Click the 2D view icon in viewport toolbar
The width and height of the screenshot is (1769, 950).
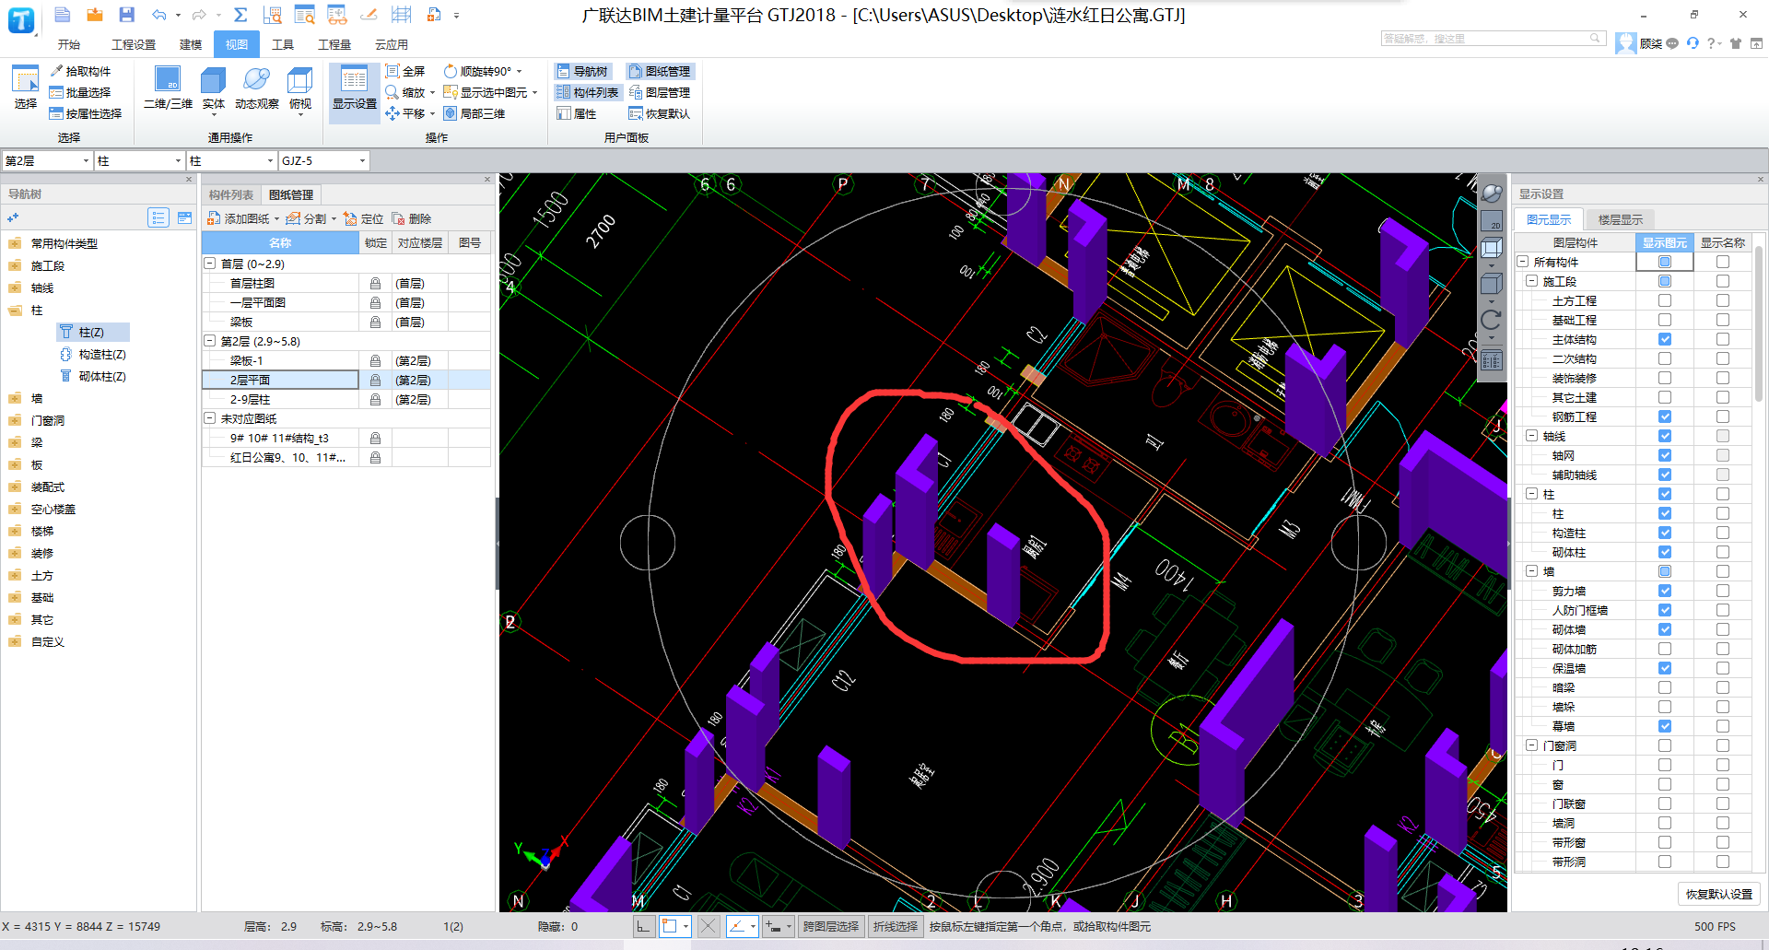pyautogui.click(x=1492, y=221)
